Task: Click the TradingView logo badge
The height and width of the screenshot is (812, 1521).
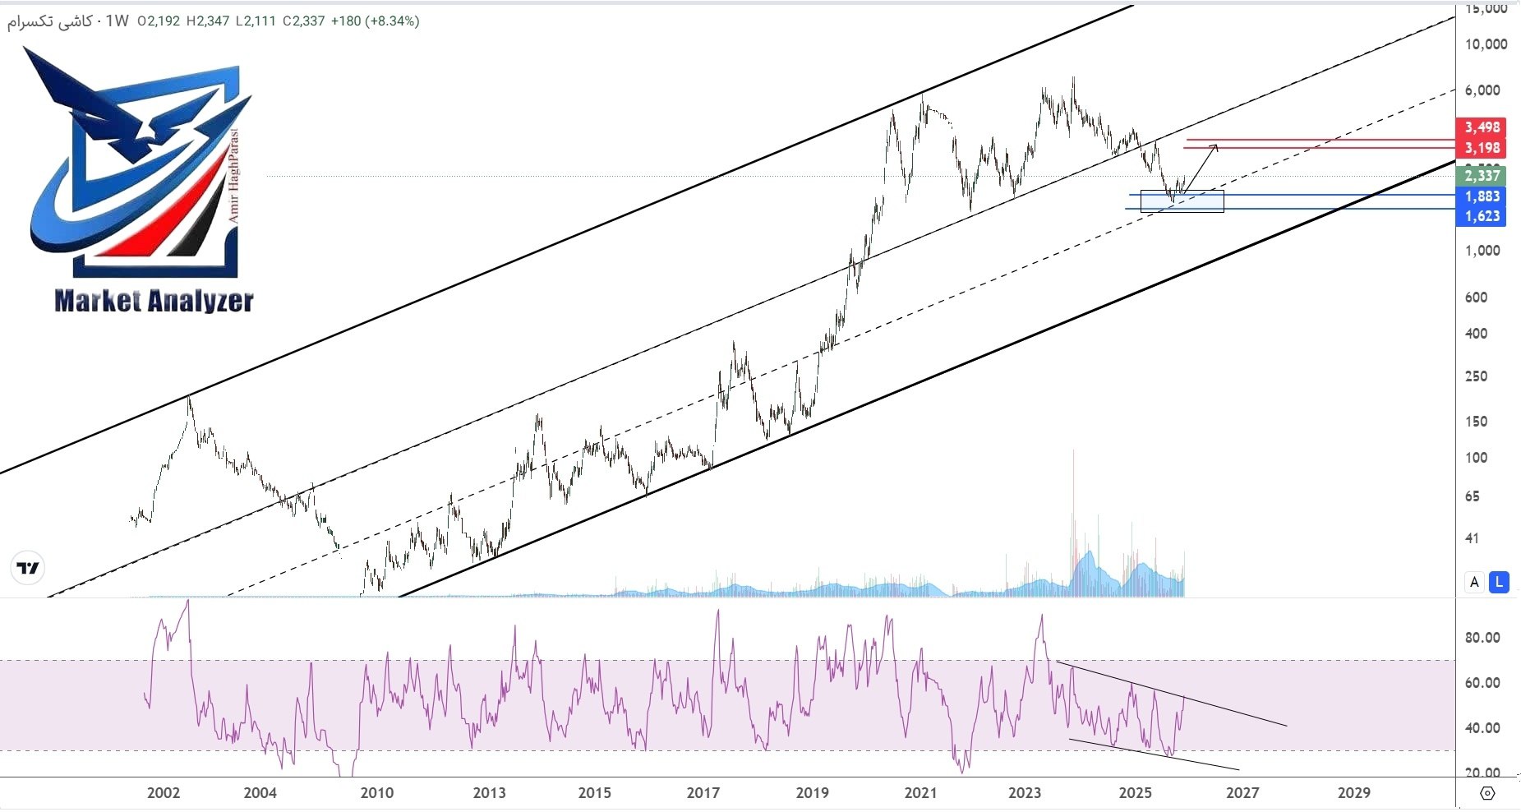Action: pyautogui.click(x=27, y=568)
